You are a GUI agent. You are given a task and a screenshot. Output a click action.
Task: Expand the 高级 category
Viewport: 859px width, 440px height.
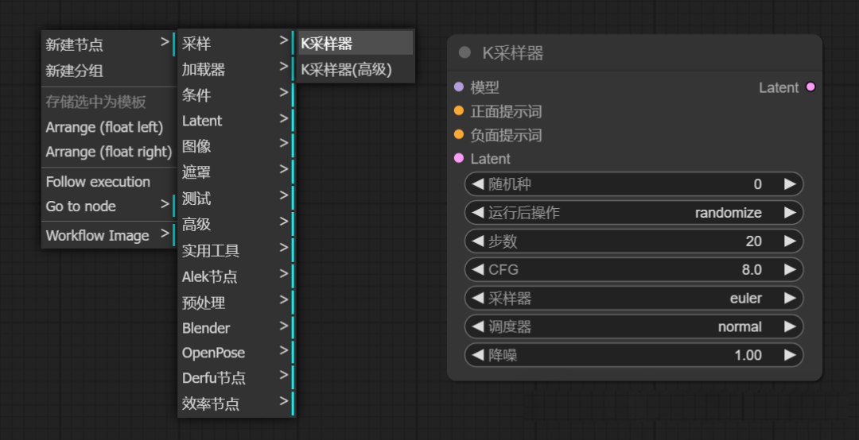pos(237,224)
